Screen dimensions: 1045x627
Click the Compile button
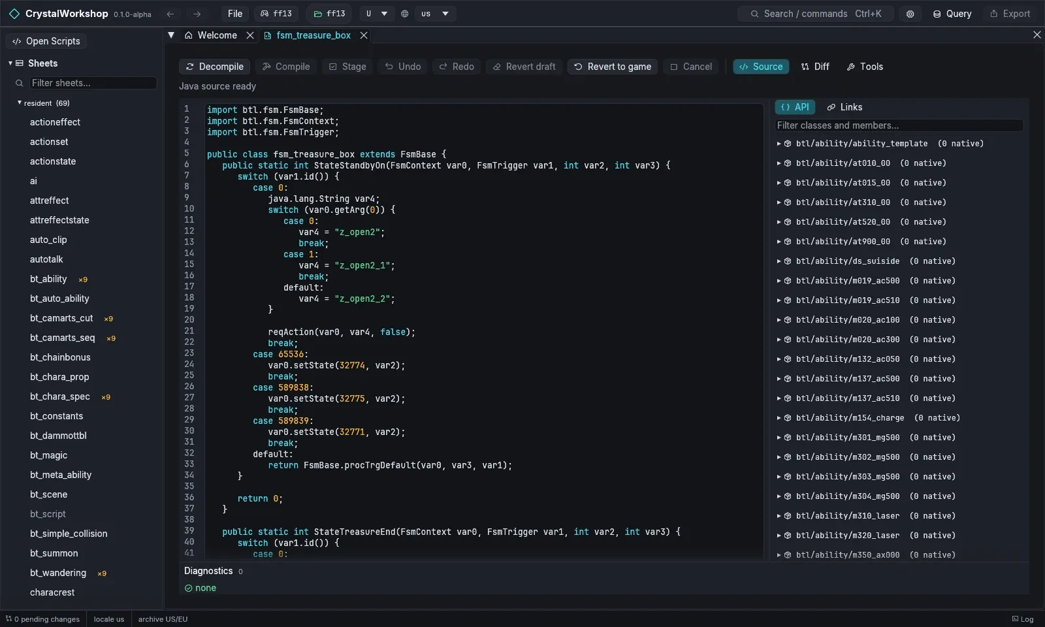click(x=286, y=67)
